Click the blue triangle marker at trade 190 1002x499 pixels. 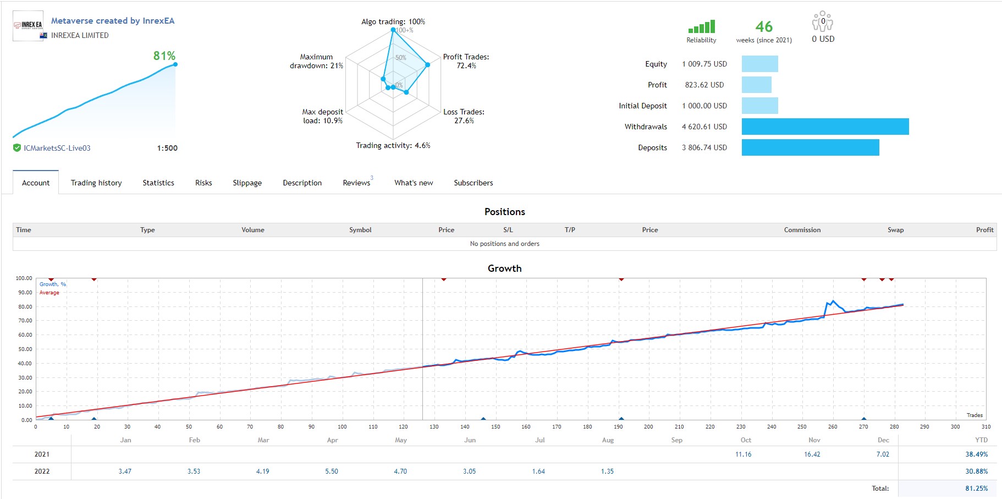click(621, 419)
